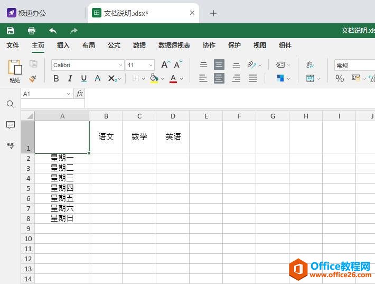Select row 5 header
The width and height of the screenshot is (375, 284).
[28, 188]
